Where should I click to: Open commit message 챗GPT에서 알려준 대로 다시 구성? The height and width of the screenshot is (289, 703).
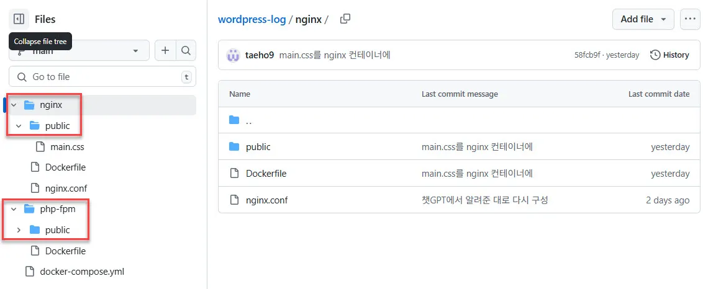tap(484, 200)
